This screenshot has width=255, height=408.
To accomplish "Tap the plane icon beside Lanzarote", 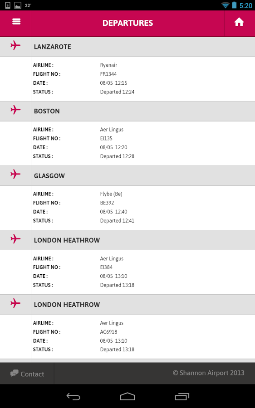I will [15, 45].
